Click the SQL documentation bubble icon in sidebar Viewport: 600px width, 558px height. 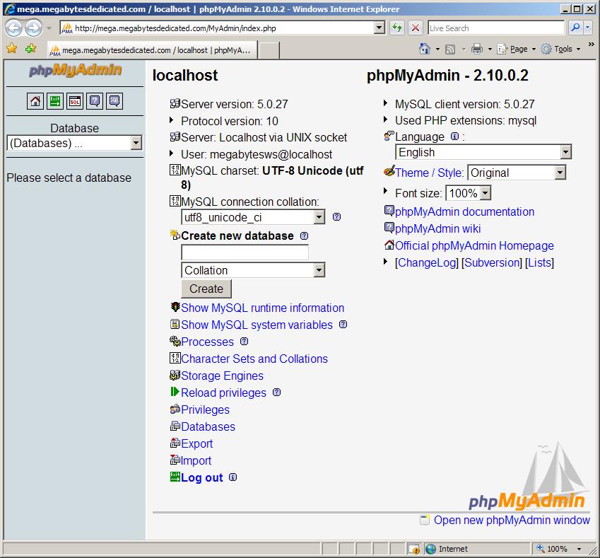[x=114, y=101]
